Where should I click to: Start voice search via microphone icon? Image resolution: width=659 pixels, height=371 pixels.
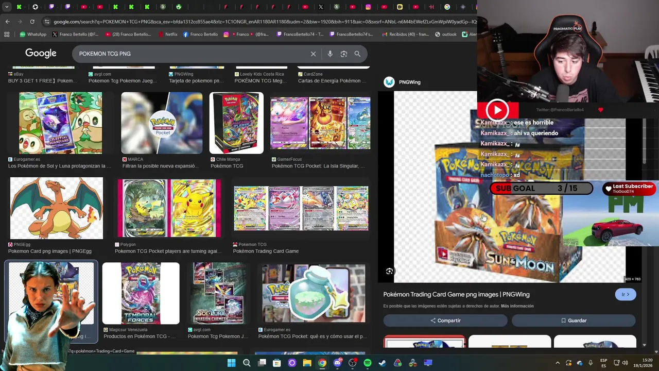(x=330, y=54)
